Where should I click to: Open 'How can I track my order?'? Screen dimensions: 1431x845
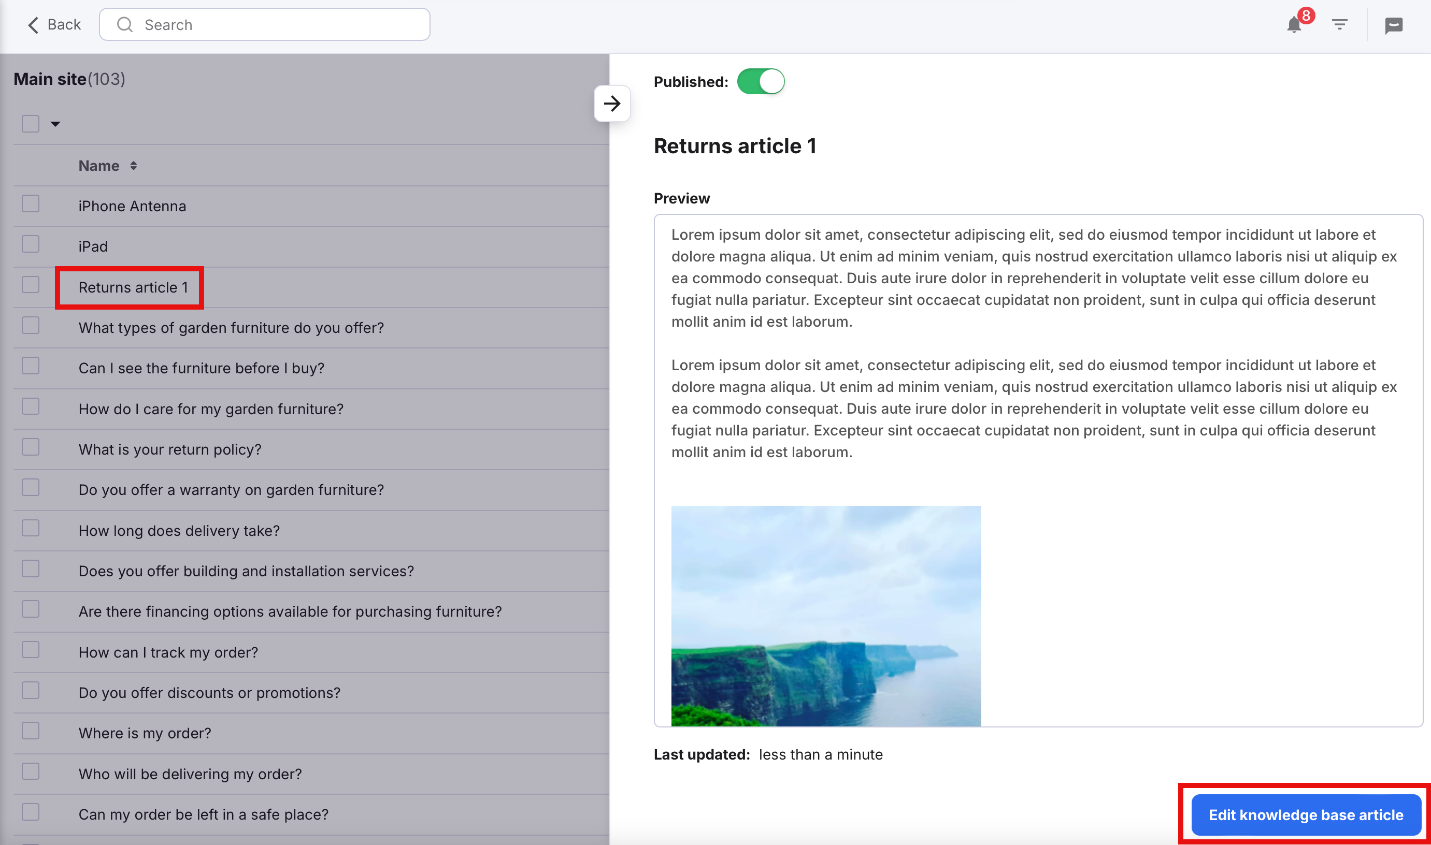(168, 653)
